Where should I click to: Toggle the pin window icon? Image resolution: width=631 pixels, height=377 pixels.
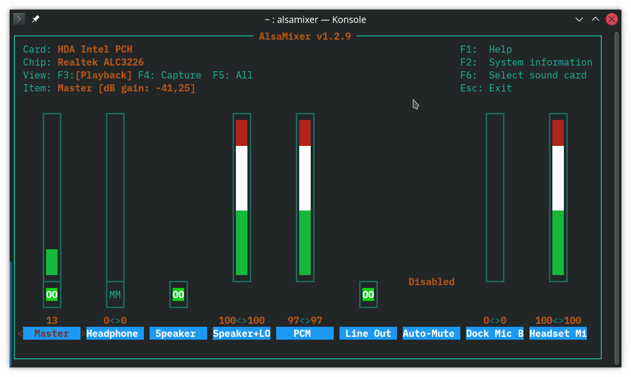tap(36, 19)
